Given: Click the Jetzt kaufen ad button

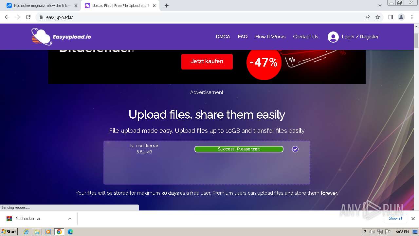Looking at the screenshot, I should pos(207,61).
